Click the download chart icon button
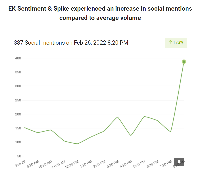The height and width of the screenshot is (176, 201). [x=179, y=162]
